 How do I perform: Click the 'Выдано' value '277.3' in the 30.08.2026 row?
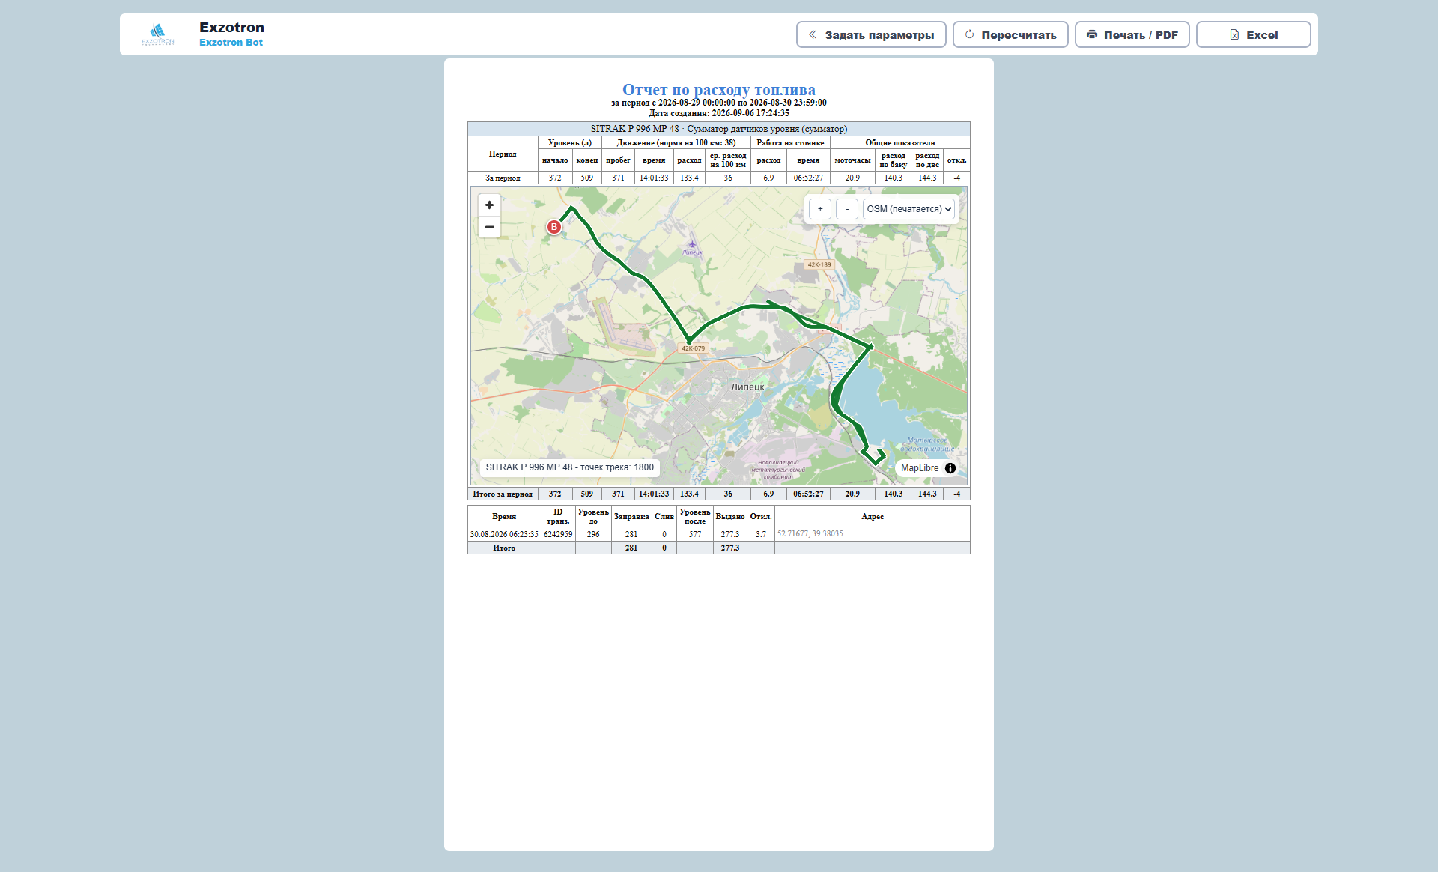click(730, 534)
